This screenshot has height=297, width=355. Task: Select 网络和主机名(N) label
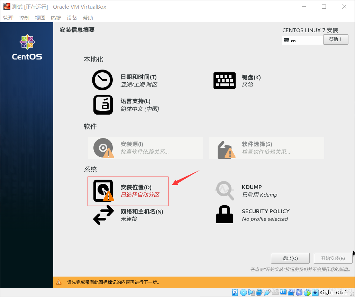(142, 211)
